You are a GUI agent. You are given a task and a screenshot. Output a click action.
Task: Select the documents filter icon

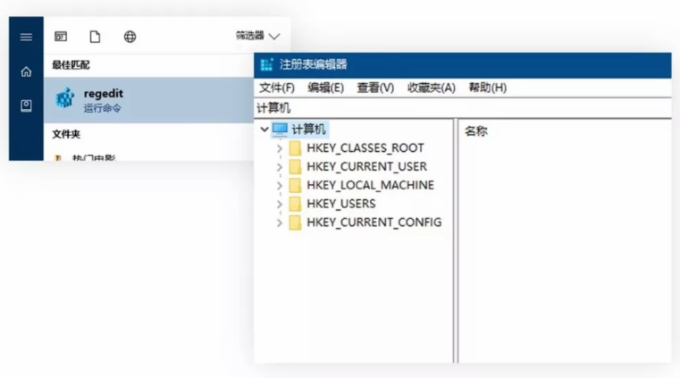[x=95, y=37]
